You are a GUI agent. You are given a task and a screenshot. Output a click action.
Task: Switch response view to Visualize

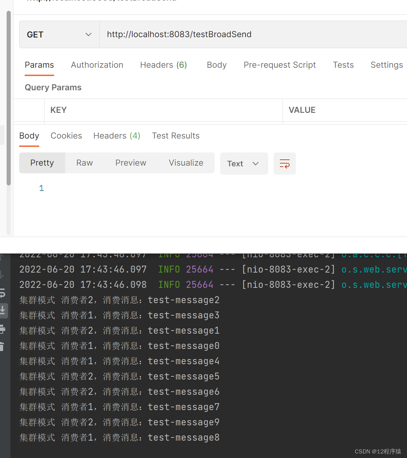186,163
